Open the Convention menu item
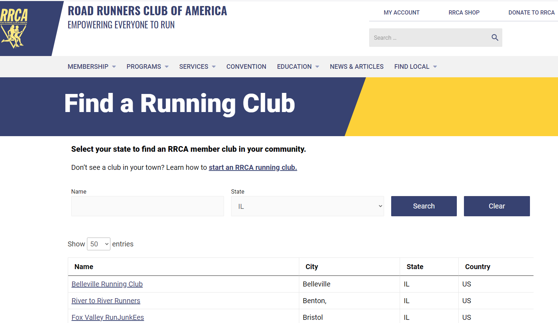This screenshot has height=323, width=558. [x=246, y=67]
